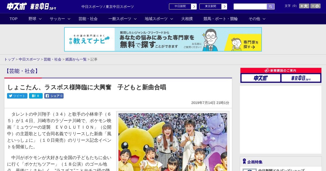This screenshot has height=171, width=326.
Task: Click the arrow beside 中日新聞
Action: [194, 7]
